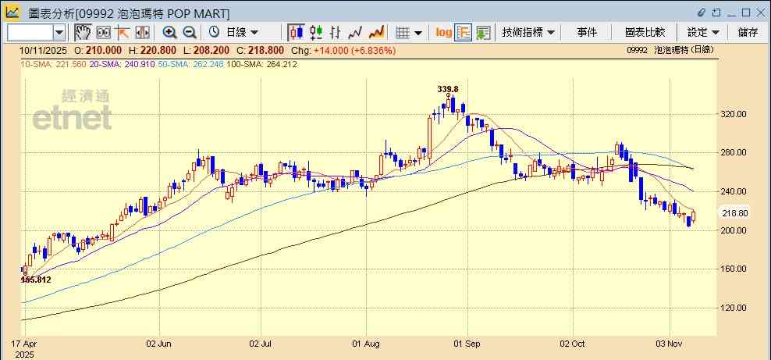Screen dimensions: 771x360
Task: Click the zoom out magnifier
Action: coord(190,32)
